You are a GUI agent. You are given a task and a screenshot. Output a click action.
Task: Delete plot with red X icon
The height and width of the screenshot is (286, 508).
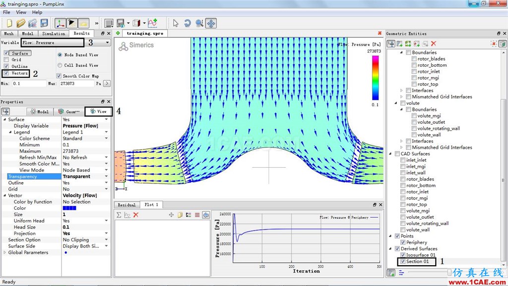tap(136, 215)
